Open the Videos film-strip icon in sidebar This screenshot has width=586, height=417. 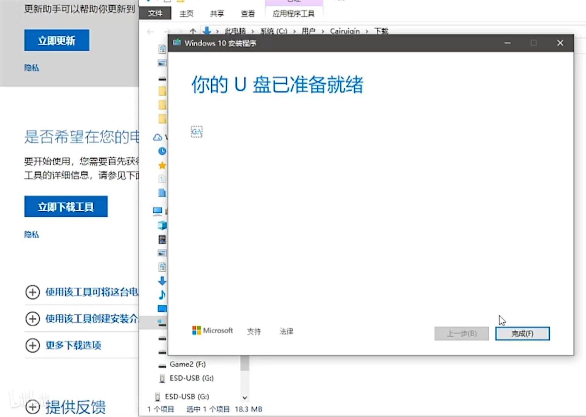click(x=162, y=239)
